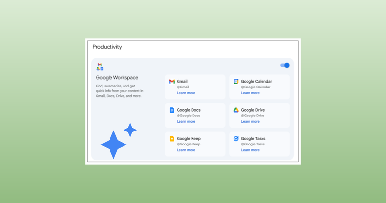Click the Google Drive triangle icon
The image size is (386, 203).
(236, 110)
